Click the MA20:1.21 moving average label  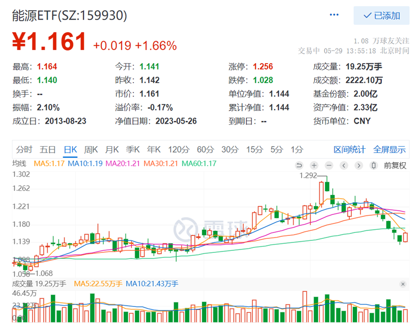(122, 163)
